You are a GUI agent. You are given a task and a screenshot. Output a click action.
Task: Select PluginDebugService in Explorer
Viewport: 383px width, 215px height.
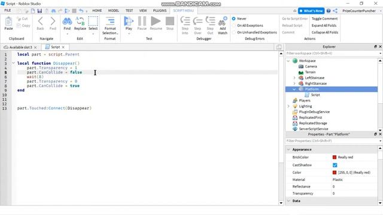314,112
